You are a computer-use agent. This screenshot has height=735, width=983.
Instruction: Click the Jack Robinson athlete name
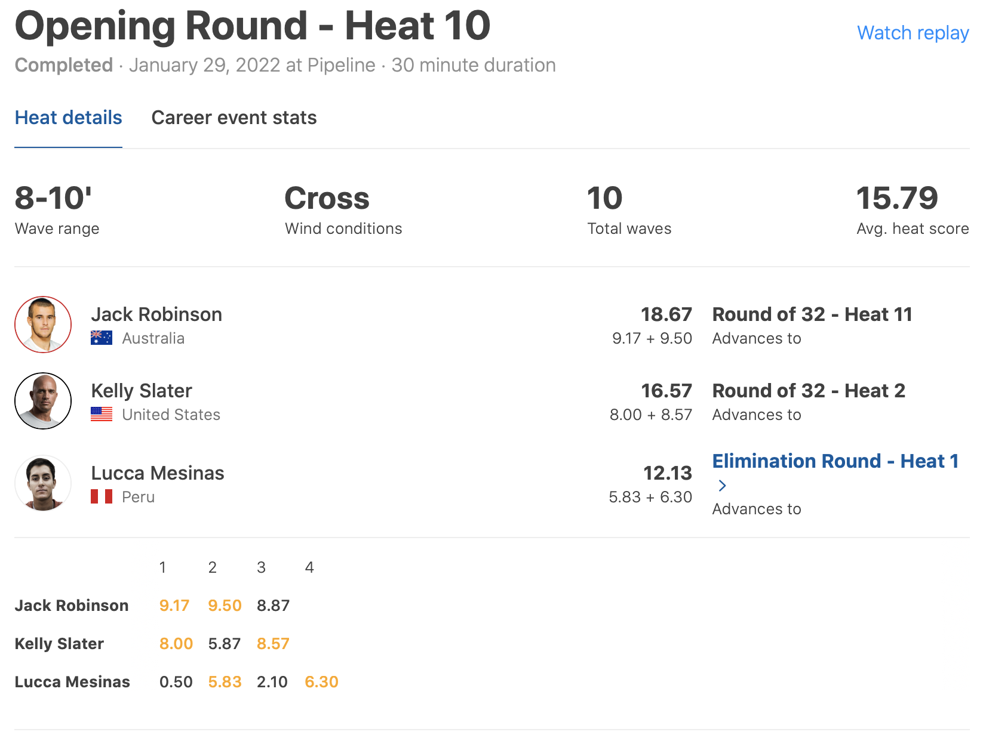tap(156, 314)
